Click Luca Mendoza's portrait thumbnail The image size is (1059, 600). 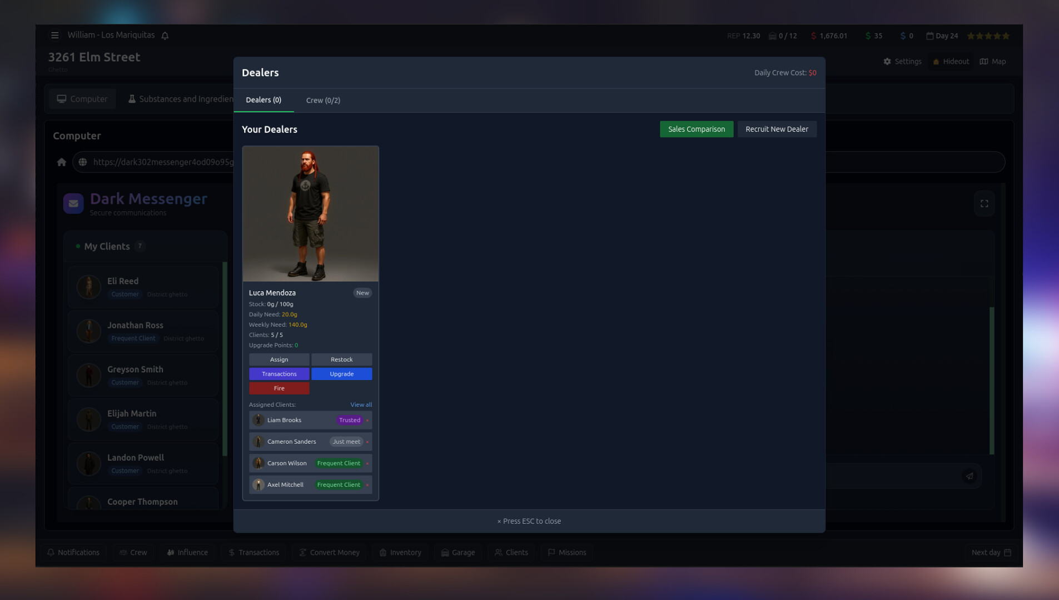(x=310, y=213)
